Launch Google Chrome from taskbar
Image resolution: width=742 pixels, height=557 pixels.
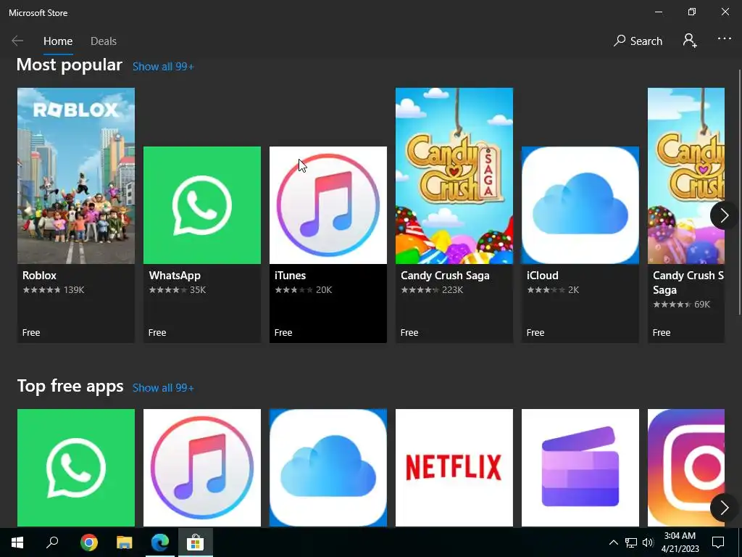point(88,542)
